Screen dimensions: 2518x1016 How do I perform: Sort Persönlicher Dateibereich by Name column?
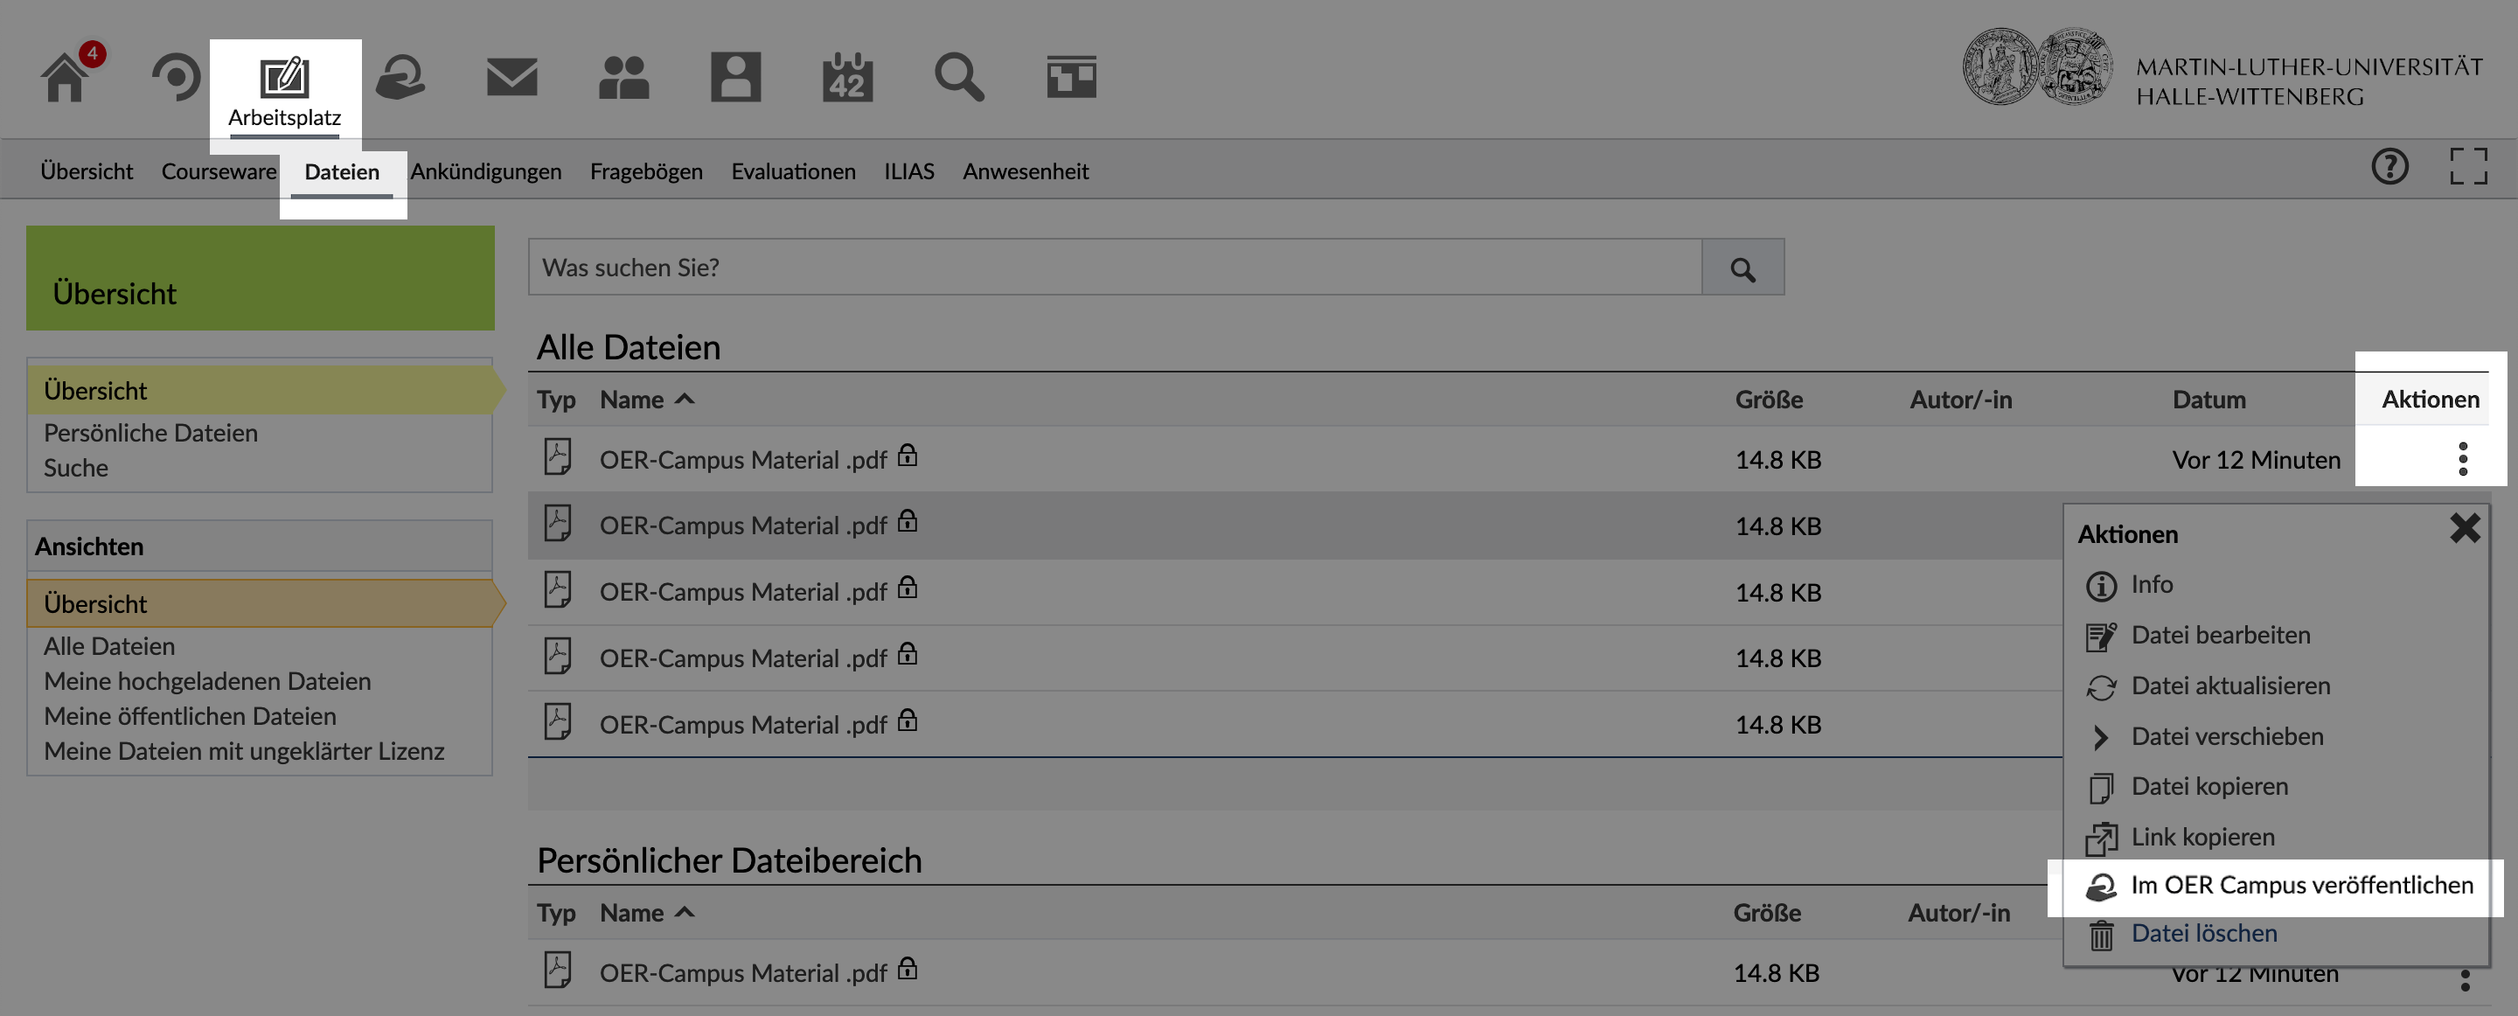pos(632,914)
